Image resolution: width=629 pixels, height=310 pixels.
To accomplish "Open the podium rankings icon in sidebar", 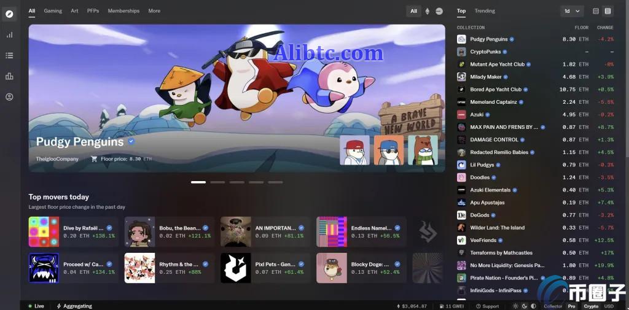I will tap(9, 76).
